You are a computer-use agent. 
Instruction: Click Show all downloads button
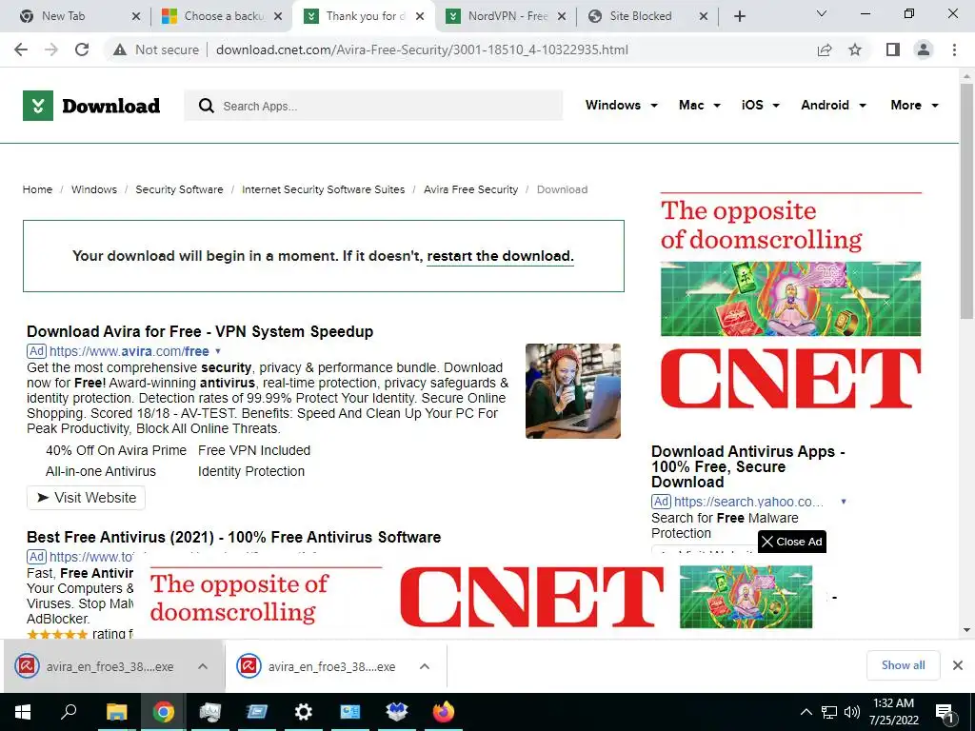[903, 665]
